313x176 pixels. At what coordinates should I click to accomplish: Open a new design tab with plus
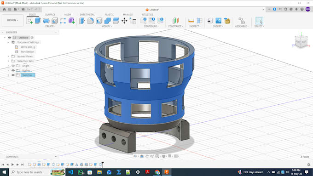tap(269, 9)
